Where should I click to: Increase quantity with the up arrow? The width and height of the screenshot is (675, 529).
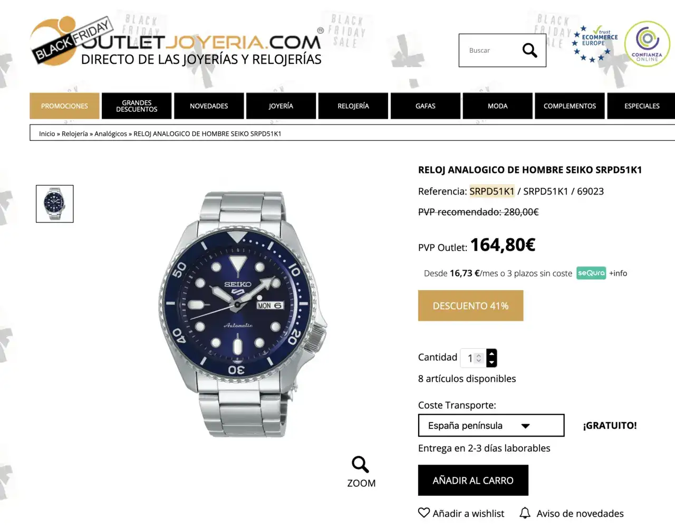tap(491, 353)
